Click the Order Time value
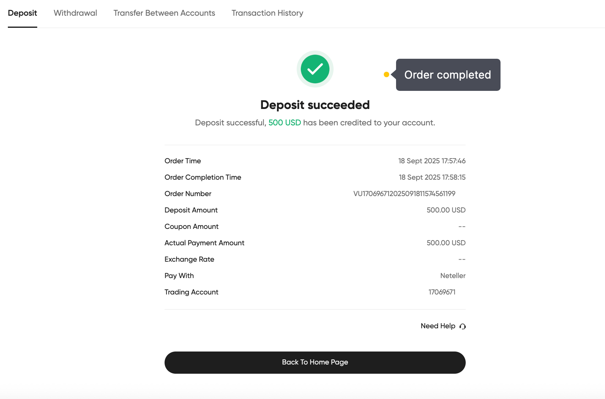Viewport: 605px width, 399px height. tap(432, 161)
